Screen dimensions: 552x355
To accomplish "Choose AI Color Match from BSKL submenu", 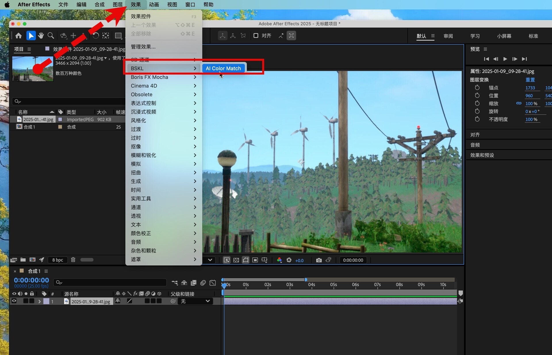I will coord(223,68).
